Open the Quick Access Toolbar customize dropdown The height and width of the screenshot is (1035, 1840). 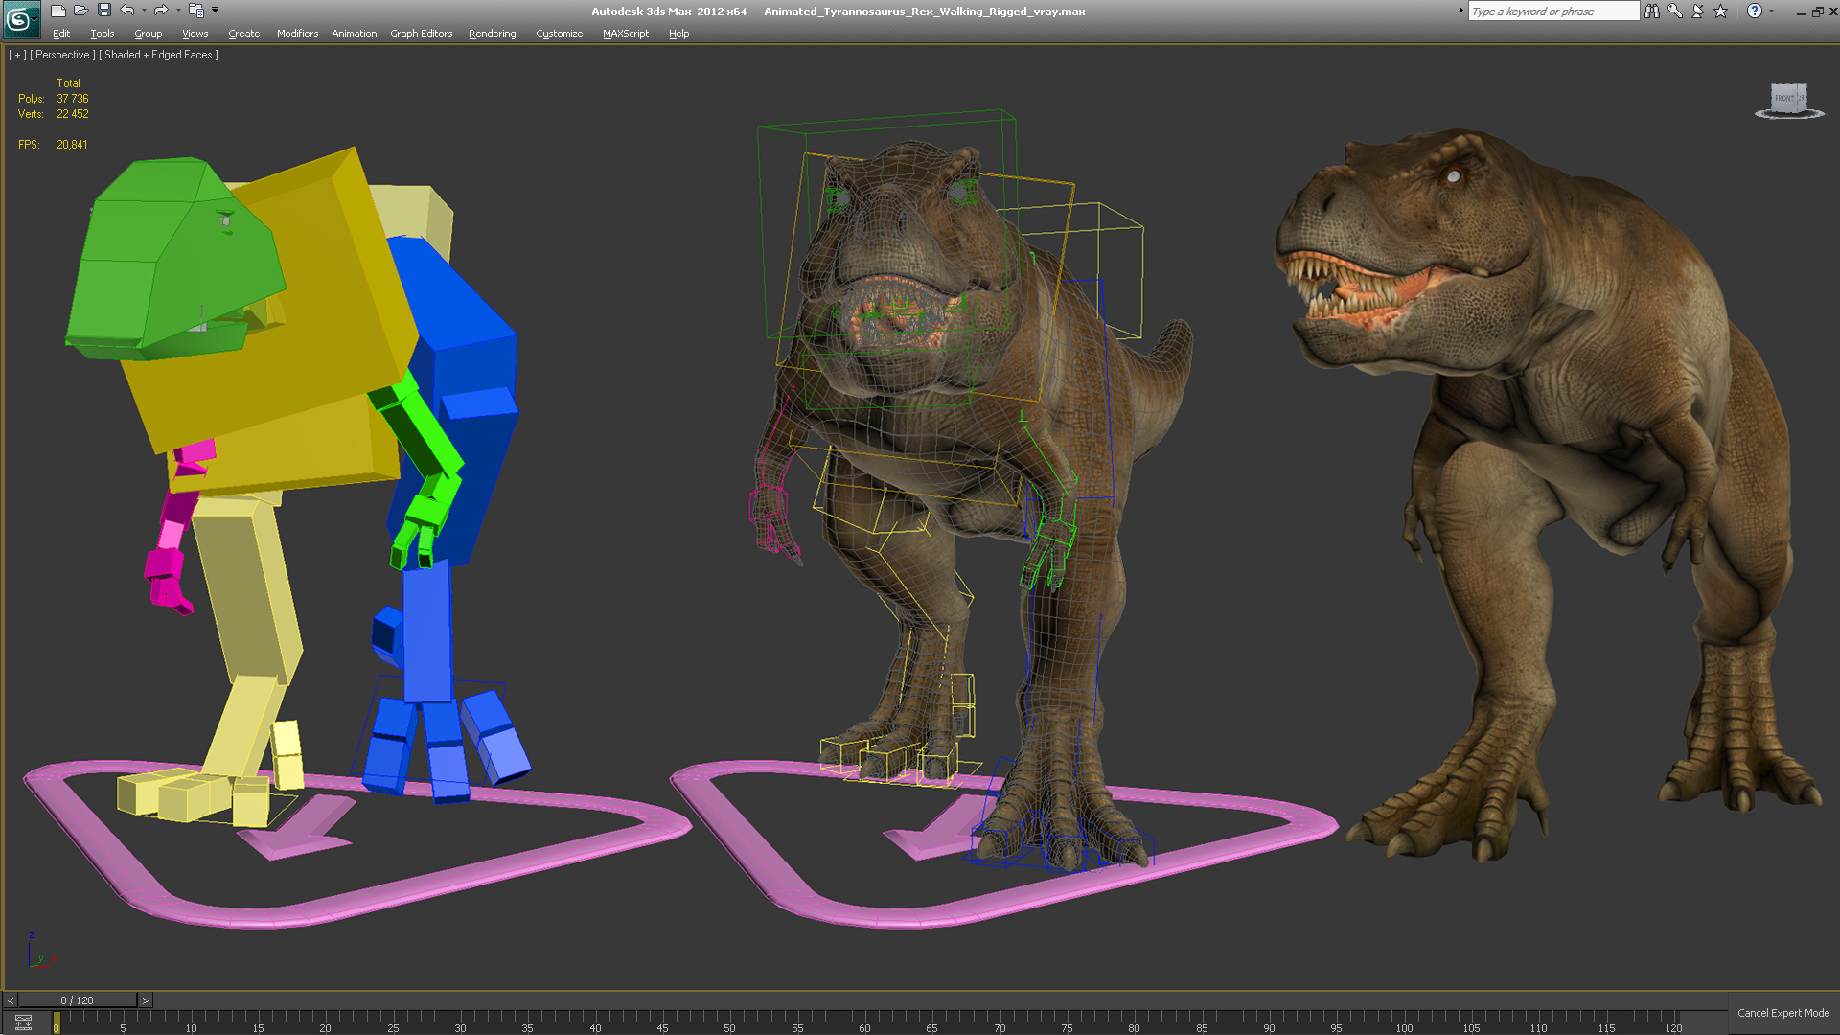tap(215, 11)
